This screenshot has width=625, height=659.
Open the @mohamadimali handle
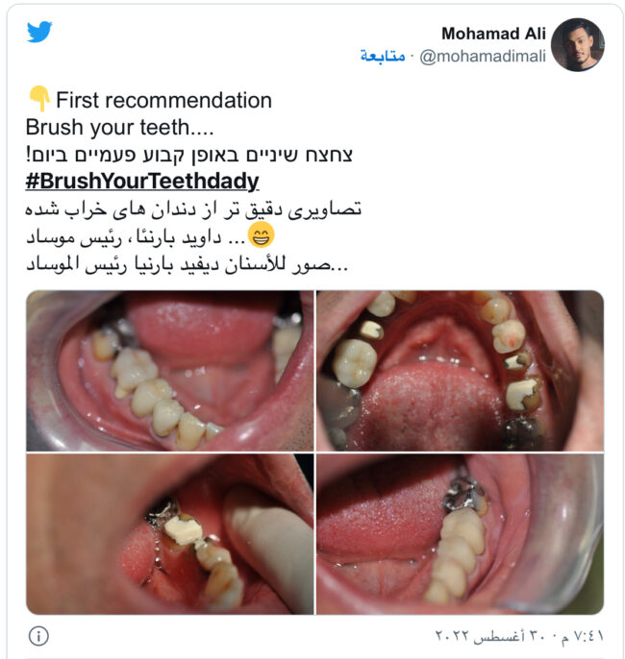click(483, 57)
